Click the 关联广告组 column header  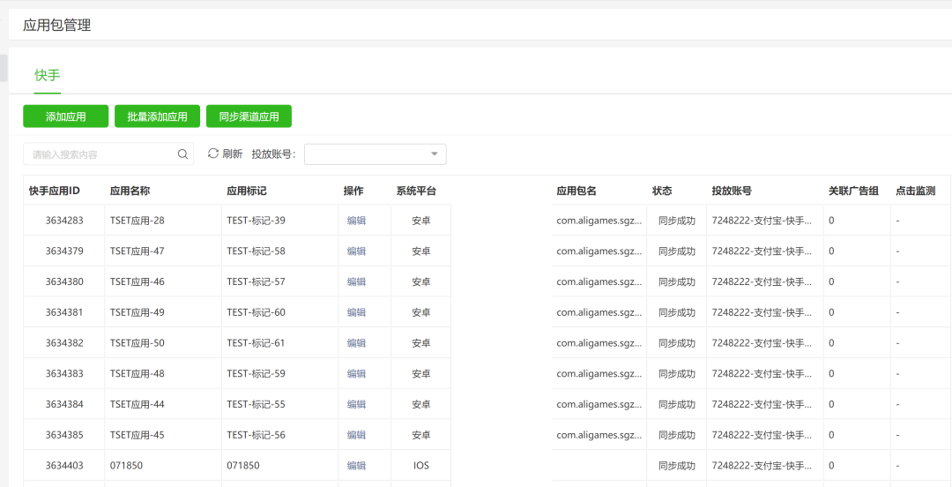[853, 191]
